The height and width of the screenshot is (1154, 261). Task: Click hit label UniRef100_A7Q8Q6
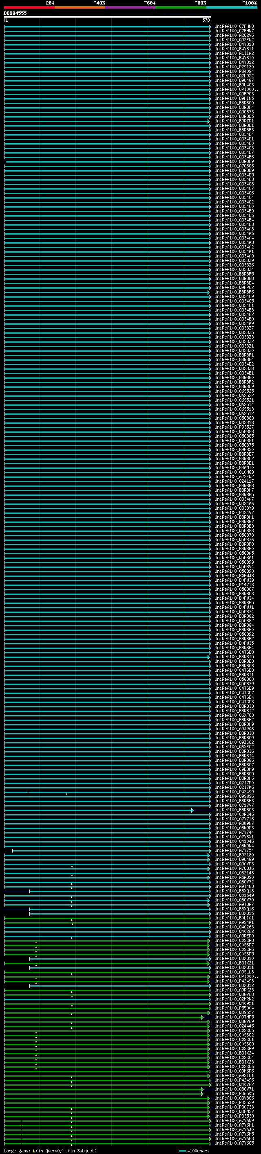[234, 166]
